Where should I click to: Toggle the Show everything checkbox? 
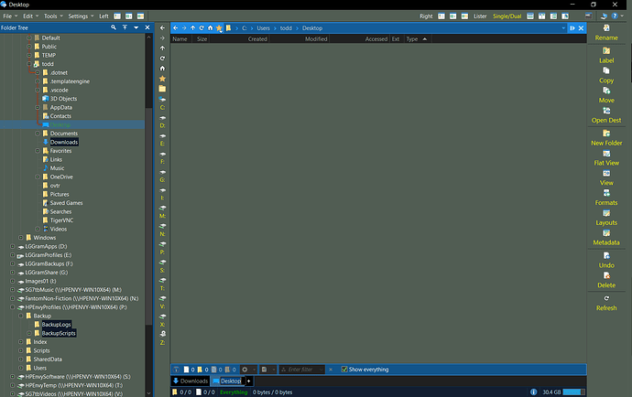point(344,370)
